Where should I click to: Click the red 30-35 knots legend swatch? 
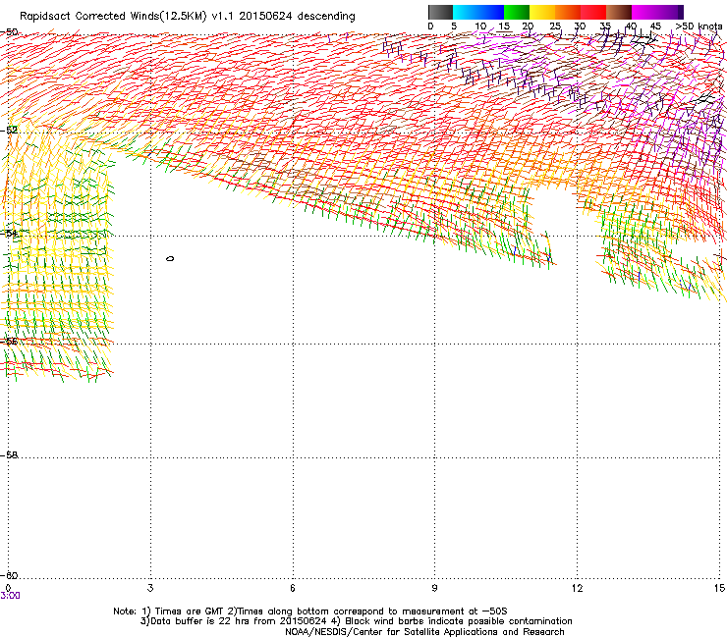[593, 12]
